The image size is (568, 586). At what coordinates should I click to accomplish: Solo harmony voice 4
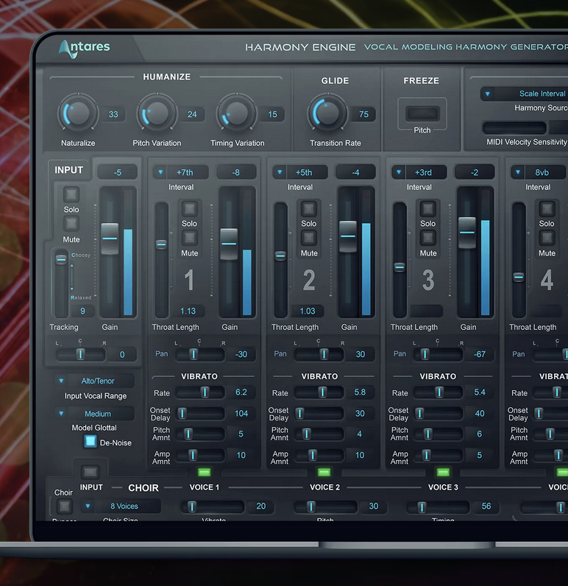547,208
